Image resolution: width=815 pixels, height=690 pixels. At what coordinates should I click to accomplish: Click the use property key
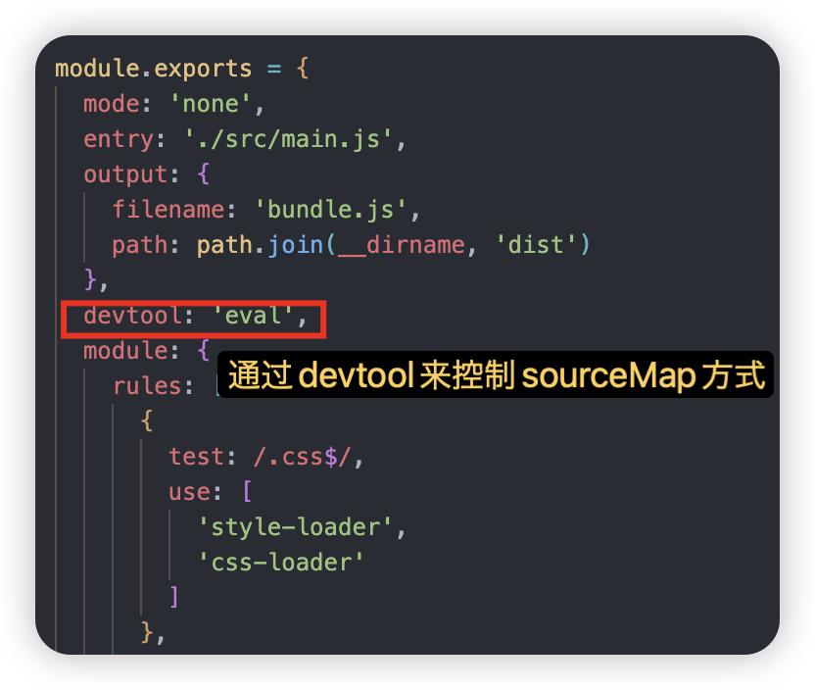(x=189, y=492)
